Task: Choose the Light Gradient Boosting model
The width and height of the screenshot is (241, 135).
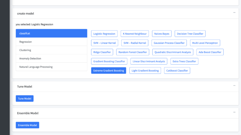Action: (x=145, y=70)
